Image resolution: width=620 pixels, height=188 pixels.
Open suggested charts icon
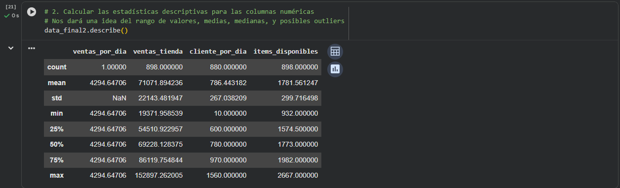335,69
